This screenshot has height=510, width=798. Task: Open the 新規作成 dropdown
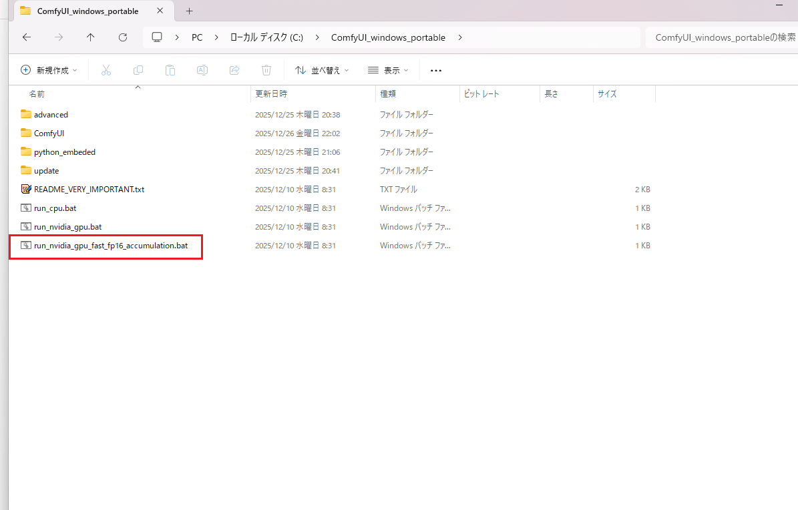(48, 69)
